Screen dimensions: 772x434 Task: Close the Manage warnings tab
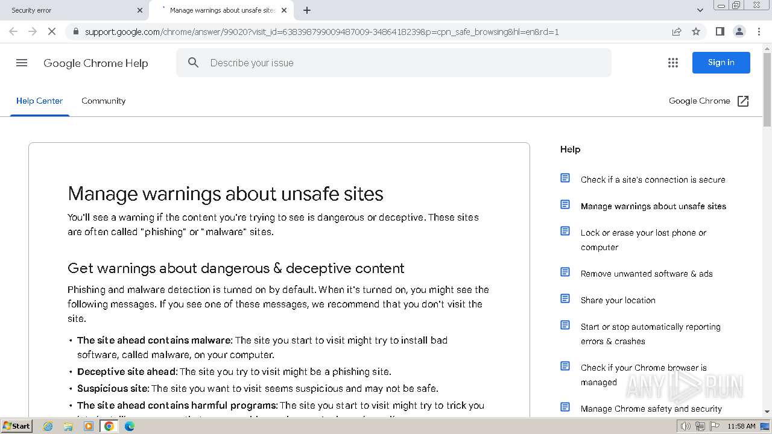(284, 10)
